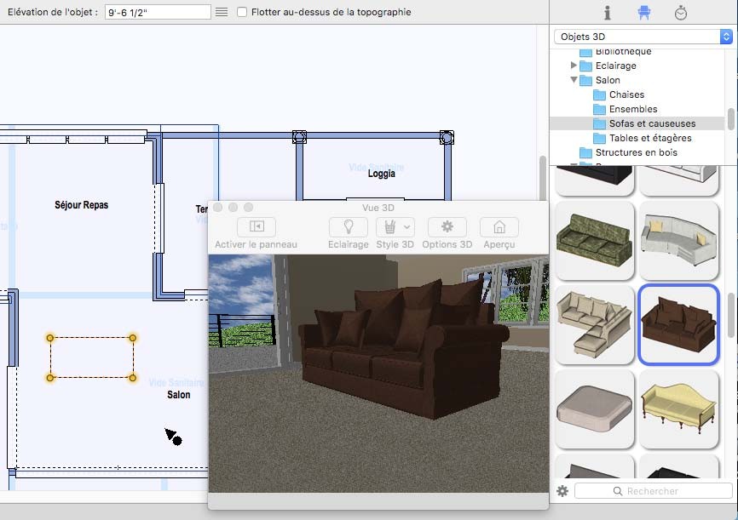This screenshot has height=520, width=738.
Task: Expand the Eclairage folder
Action: pos(574,66)
